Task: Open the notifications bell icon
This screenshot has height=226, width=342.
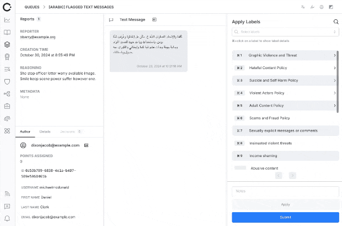Action: (x=7, y=218)
